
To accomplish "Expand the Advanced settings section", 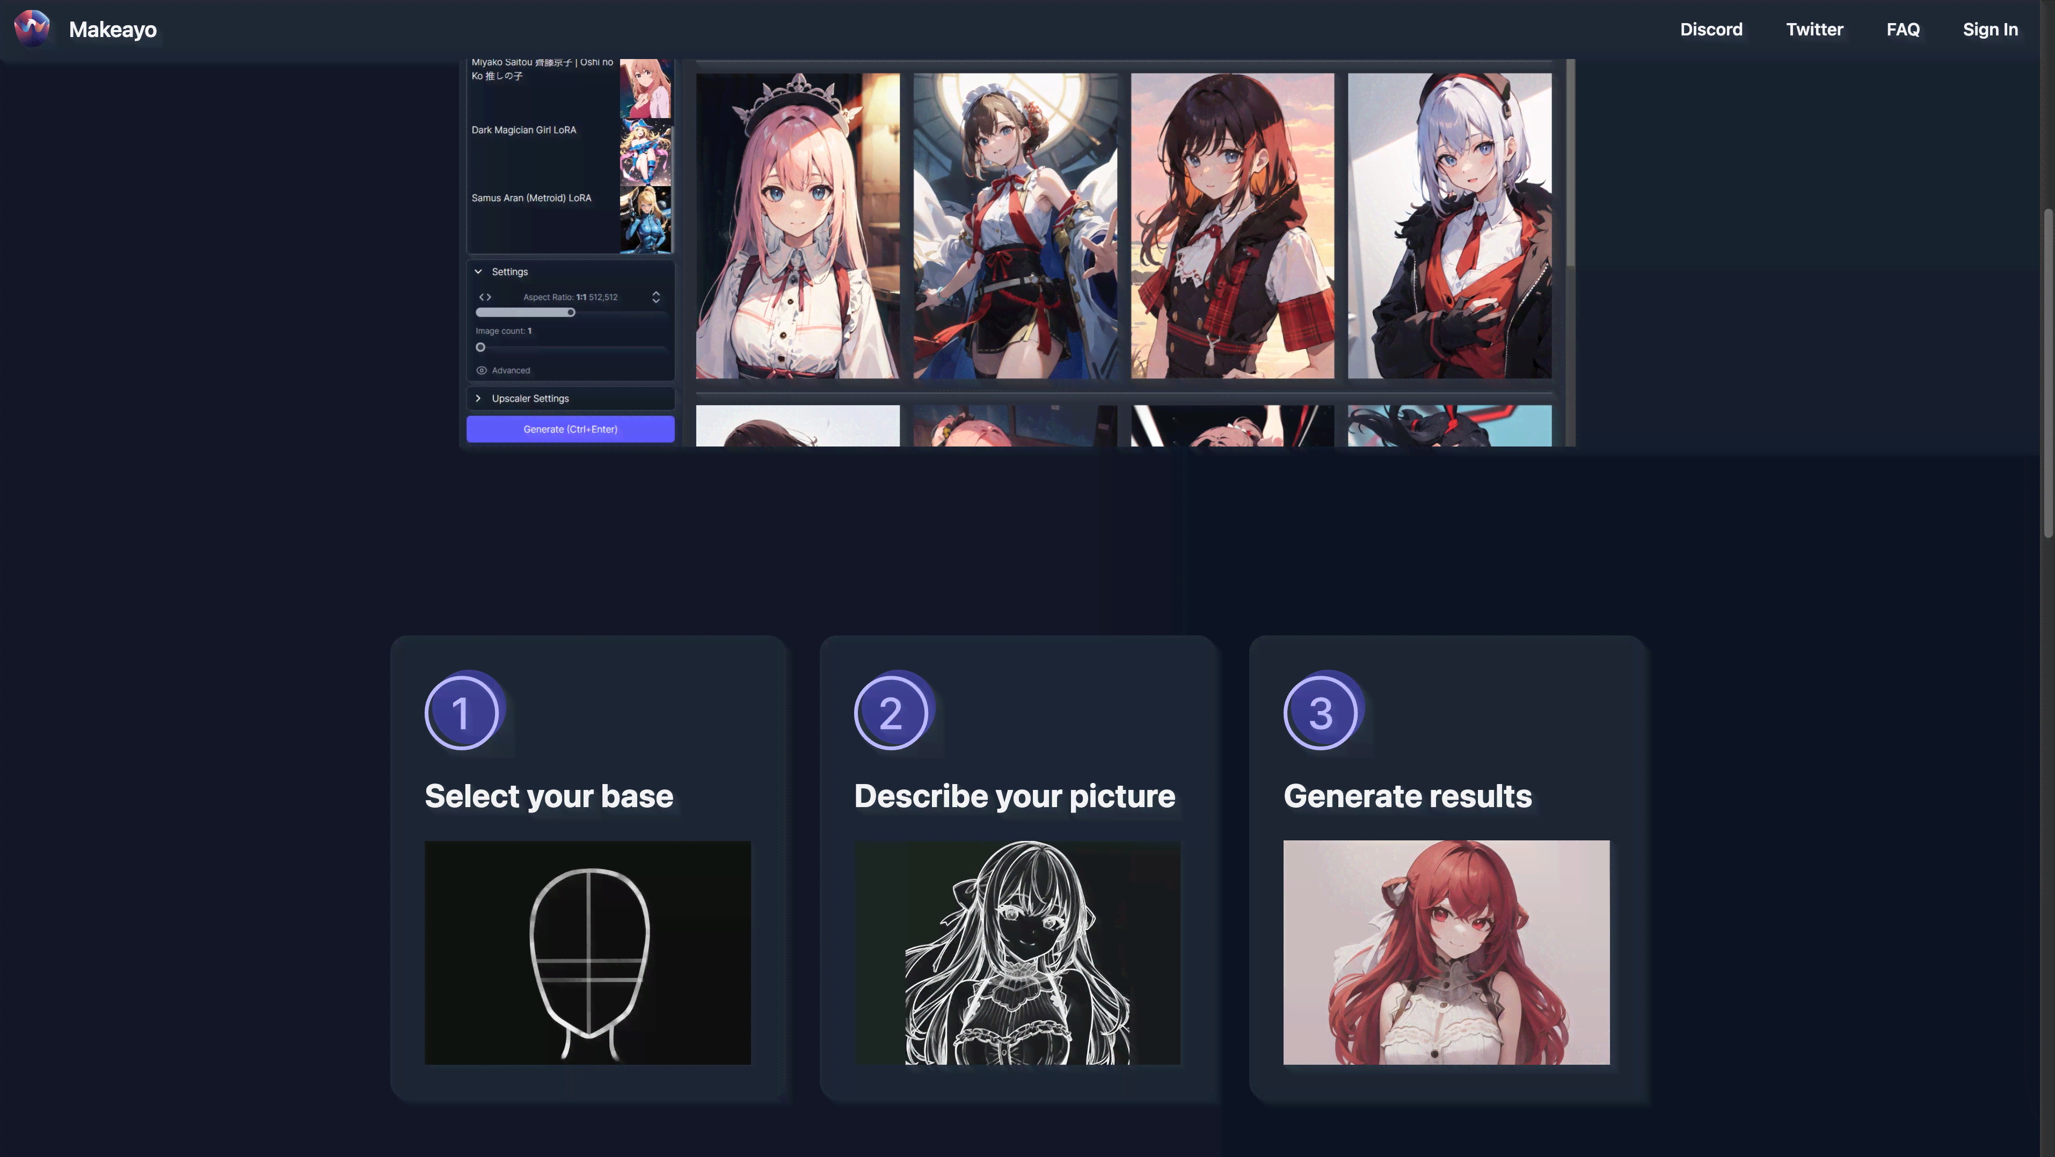I will tap(511, 370).
